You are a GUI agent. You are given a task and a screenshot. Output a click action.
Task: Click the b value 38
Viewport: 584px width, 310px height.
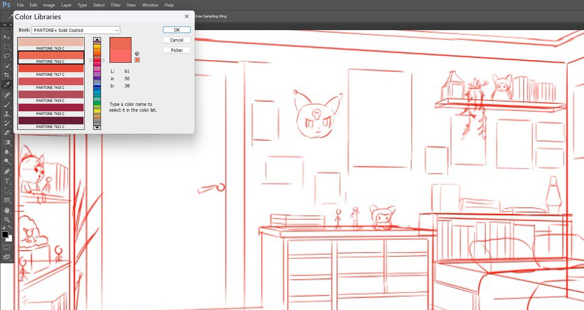(127, 86)
